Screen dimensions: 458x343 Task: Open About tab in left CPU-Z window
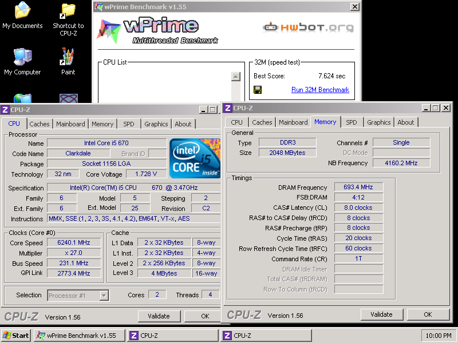pyautogui.click(x=183, y=124)
